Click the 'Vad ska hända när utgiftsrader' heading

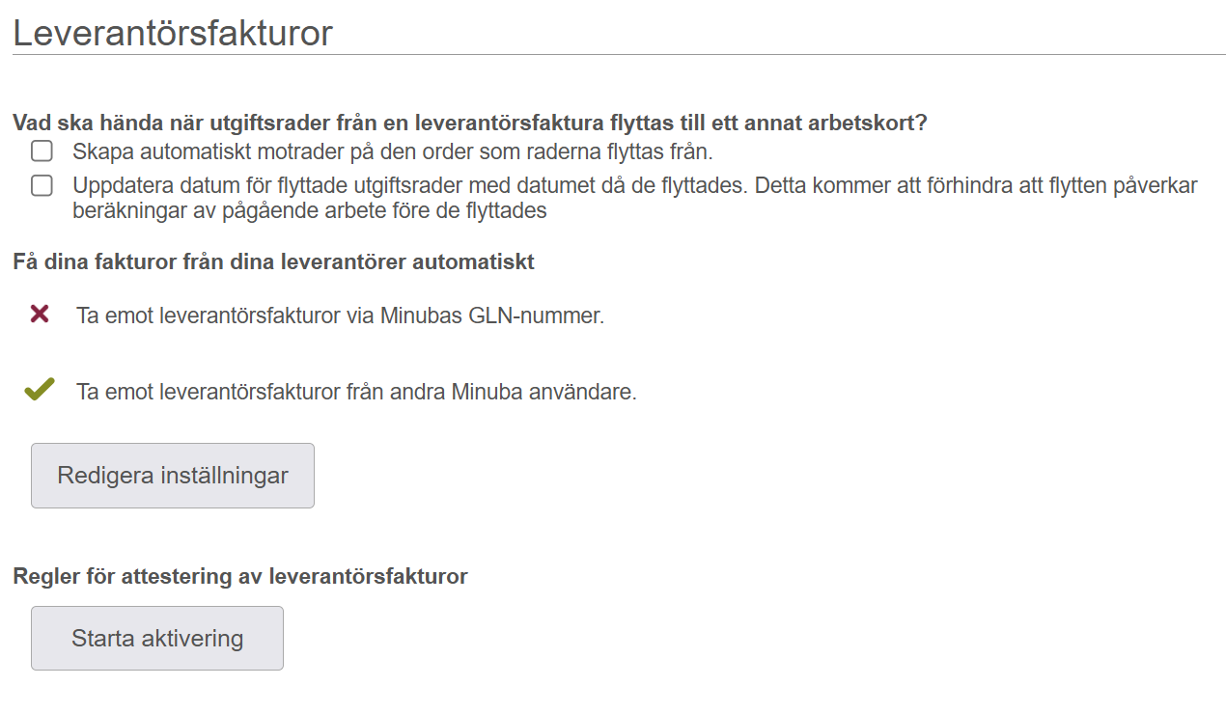pyautogui.click(x=470, y=123)
